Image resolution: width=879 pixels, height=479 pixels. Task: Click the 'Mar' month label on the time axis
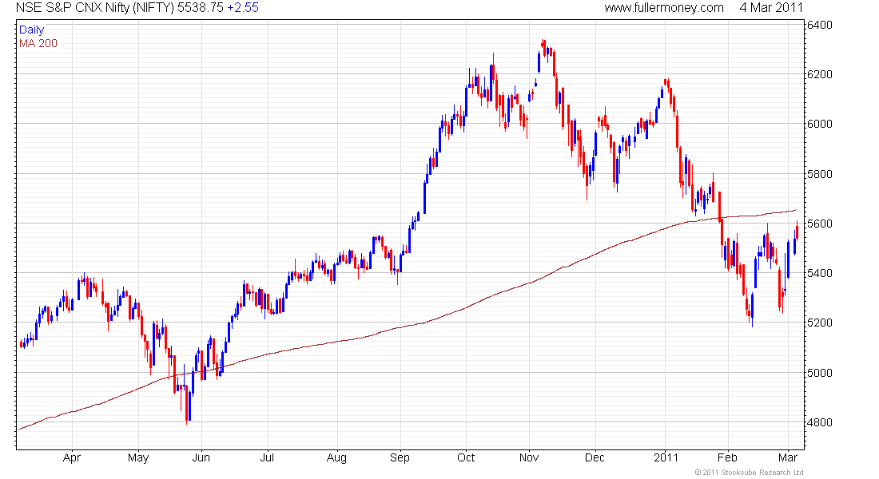tap(788, 458)
